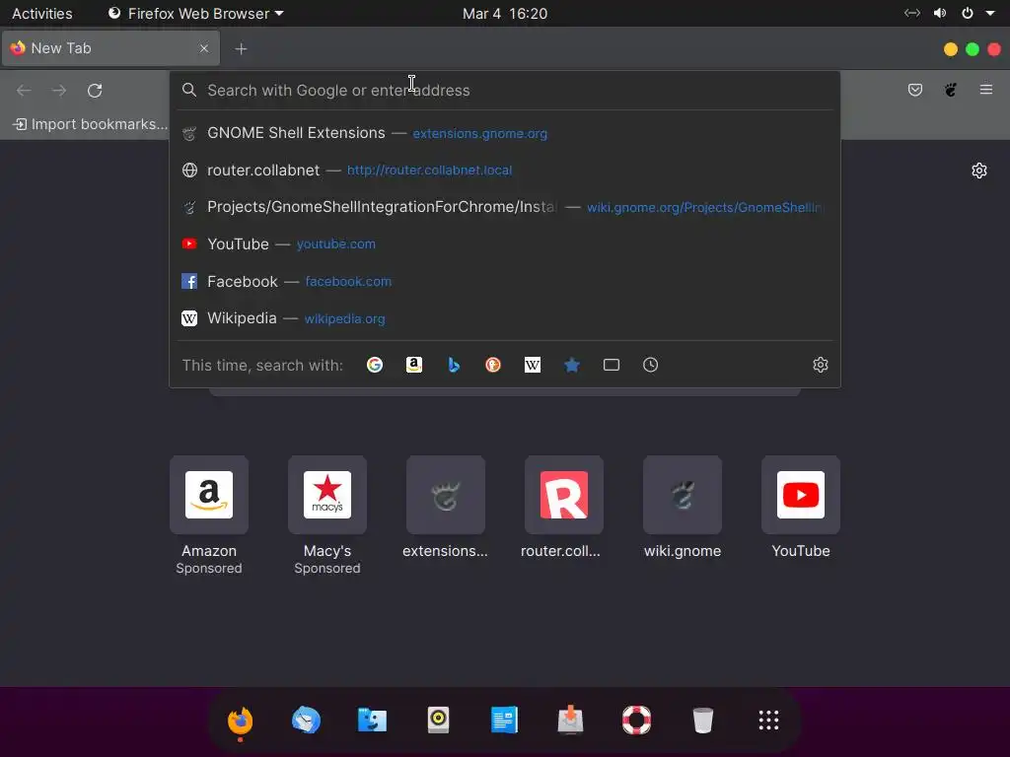Open the software installer icon in dock
Image resolution: width=1010 pixels, height=757 pixels.
click(x=570, y=721)
